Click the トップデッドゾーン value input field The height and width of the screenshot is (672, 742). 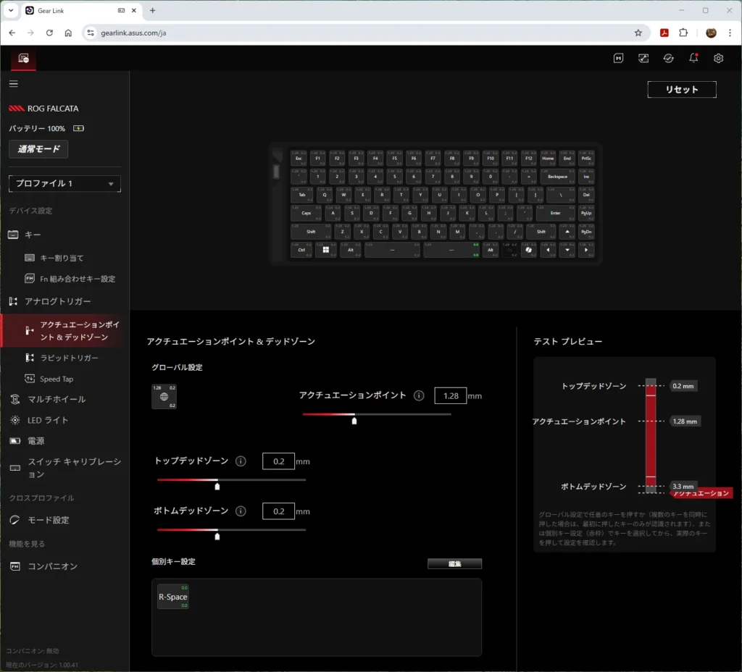278,461
